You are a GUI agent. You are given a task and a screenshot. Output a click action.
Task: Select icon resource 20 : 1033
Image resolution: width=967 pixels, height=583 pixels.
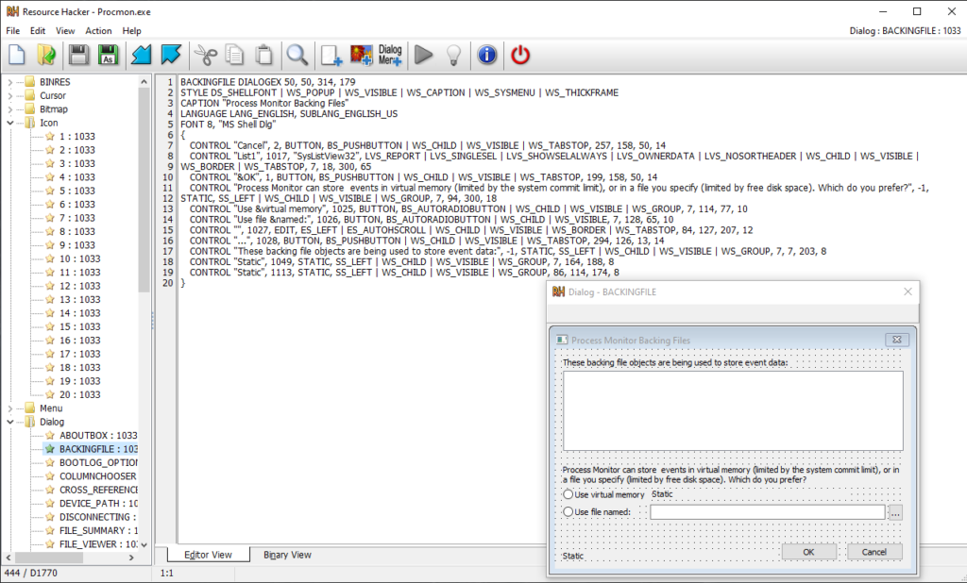click(79, 394)
